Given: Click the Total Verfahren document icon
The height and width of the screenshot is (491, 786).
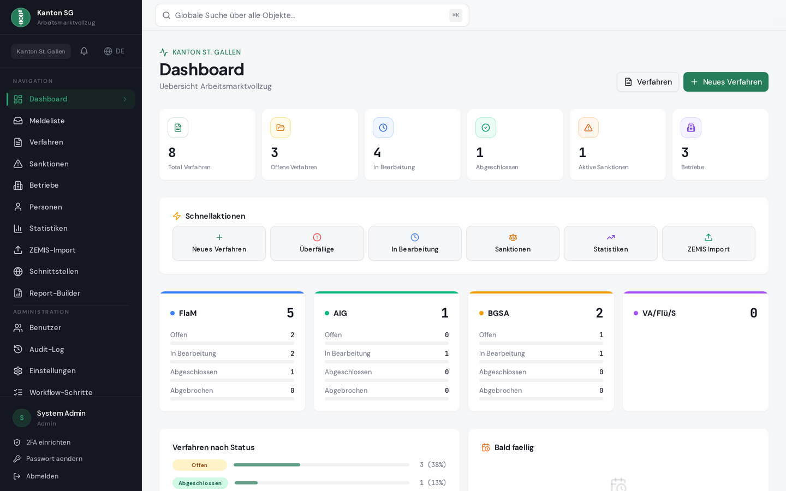Looking at the screenshot, I should [x=178, y=128].
